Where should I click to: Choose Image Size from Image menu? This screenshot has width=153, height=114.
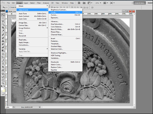click(32, 23)
